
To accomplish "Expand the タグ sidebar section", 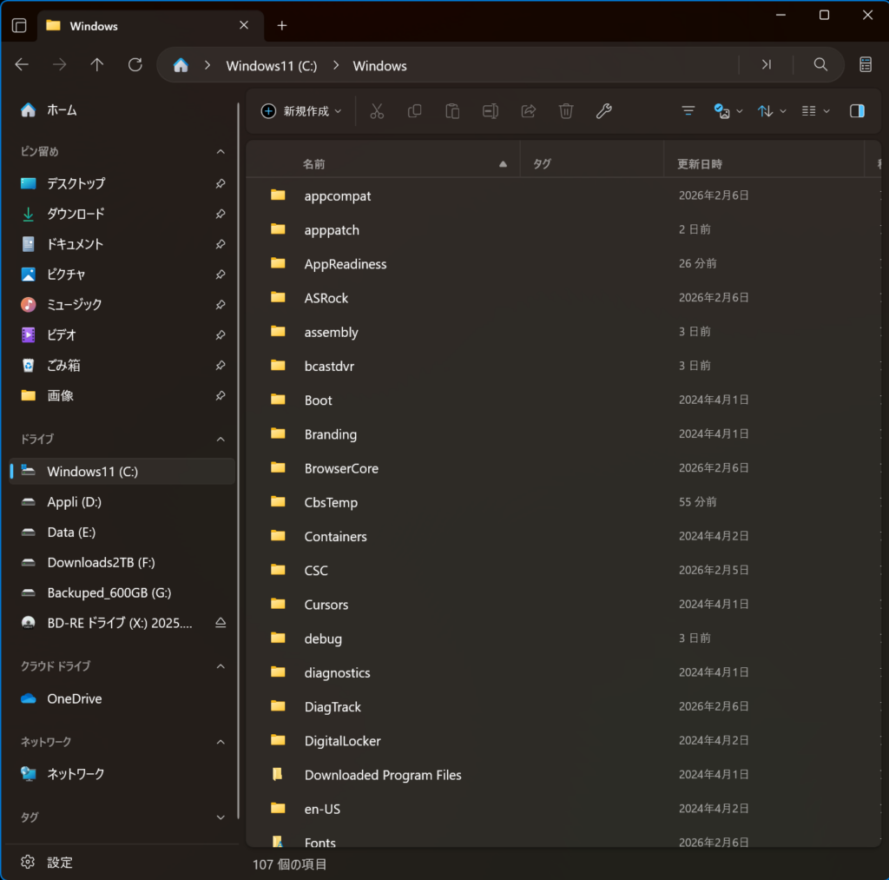I will 221,817.
